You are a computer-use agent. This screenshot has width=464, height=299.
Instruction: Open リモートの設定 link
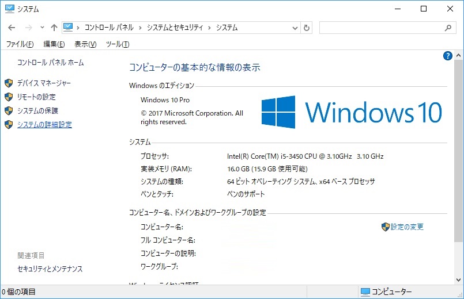[36, 97]
